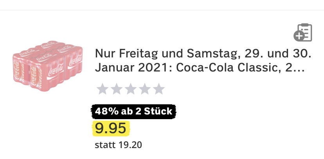Click the fourth rating star
The width and height of the screenshot is (324, 159).
(x=144, y=89)
